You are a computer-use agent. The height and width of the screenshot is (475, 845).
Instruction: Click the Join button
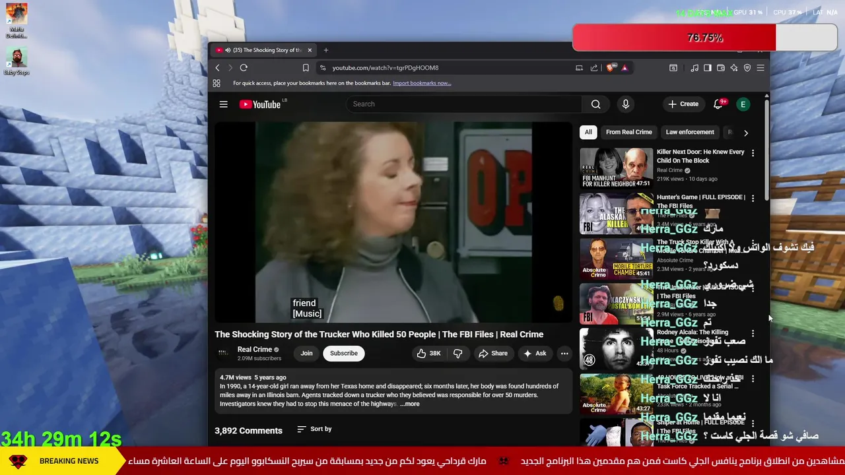pos(306,353)
